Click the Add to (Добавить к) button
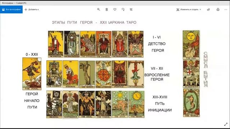The height and width of the screenshot is (129, 230). click(32, 10)
